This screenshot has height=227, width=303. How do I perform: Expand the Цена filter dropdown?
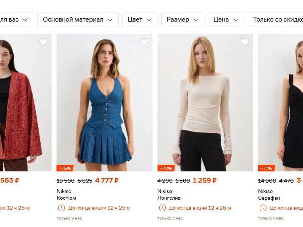pyautogui.click(x=226, y=20)
